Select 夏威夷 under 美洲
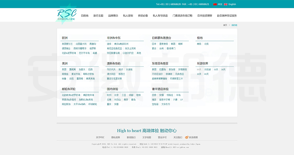This screenshot has height=155, width=294. click(72, 70)
